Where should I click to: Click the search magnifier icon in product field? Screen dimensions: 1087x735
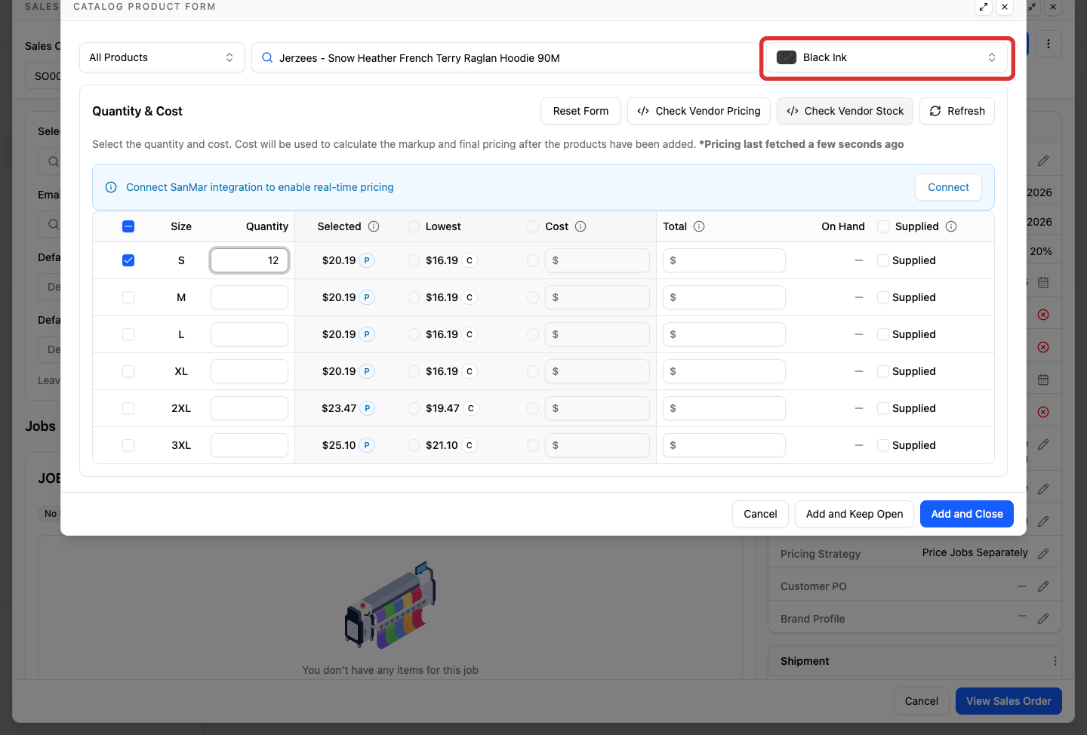[x=267, y=57]
